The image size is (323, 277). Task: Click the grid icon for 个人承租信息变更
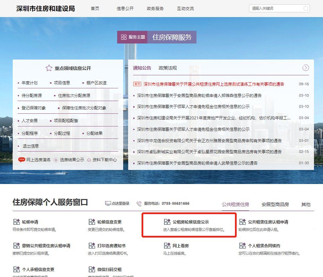[x=16, y=269]
